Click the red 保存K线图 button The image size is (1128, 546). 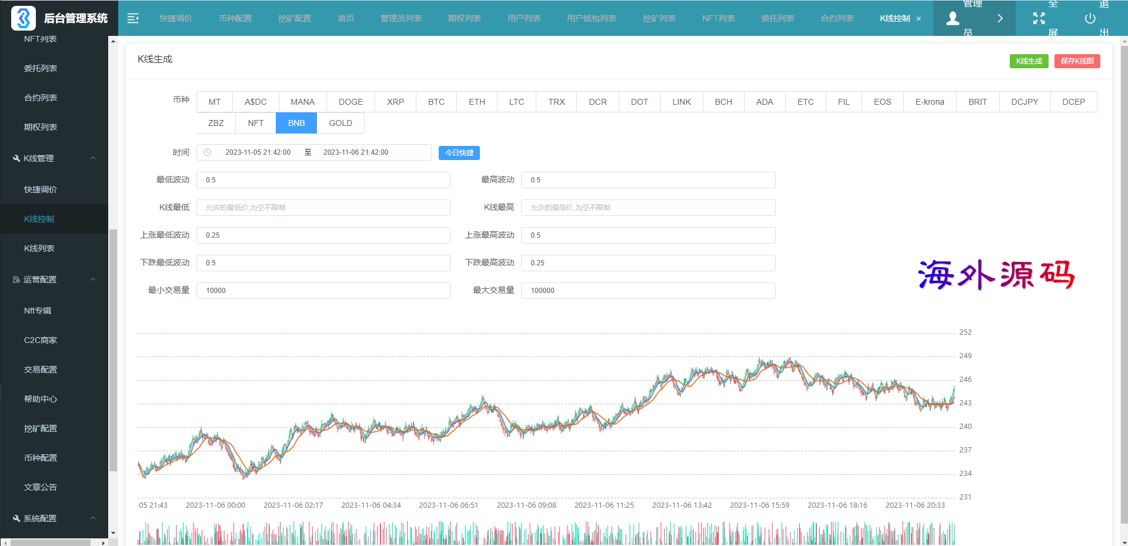point(1077,61)
